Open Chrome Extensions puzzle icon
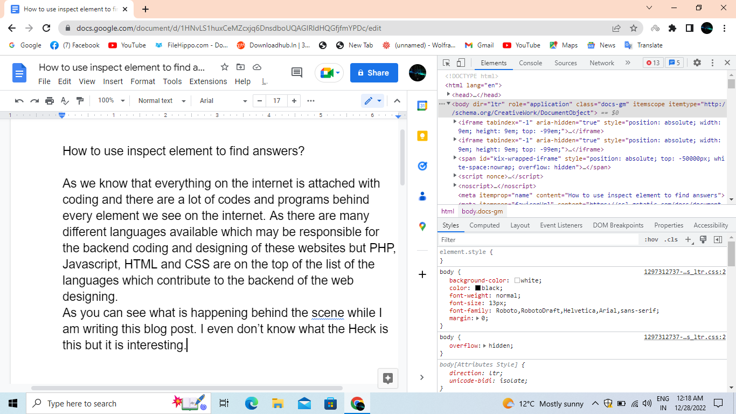Screen dimensions: 736x414 coord(672,28)
